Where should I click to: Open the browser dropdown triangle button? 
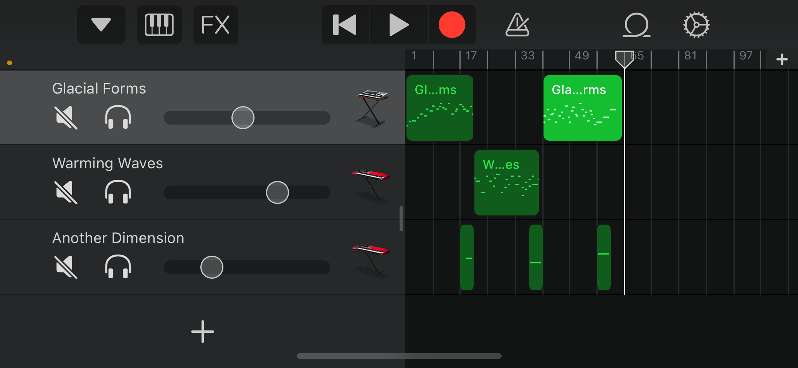tap(101, 25)
